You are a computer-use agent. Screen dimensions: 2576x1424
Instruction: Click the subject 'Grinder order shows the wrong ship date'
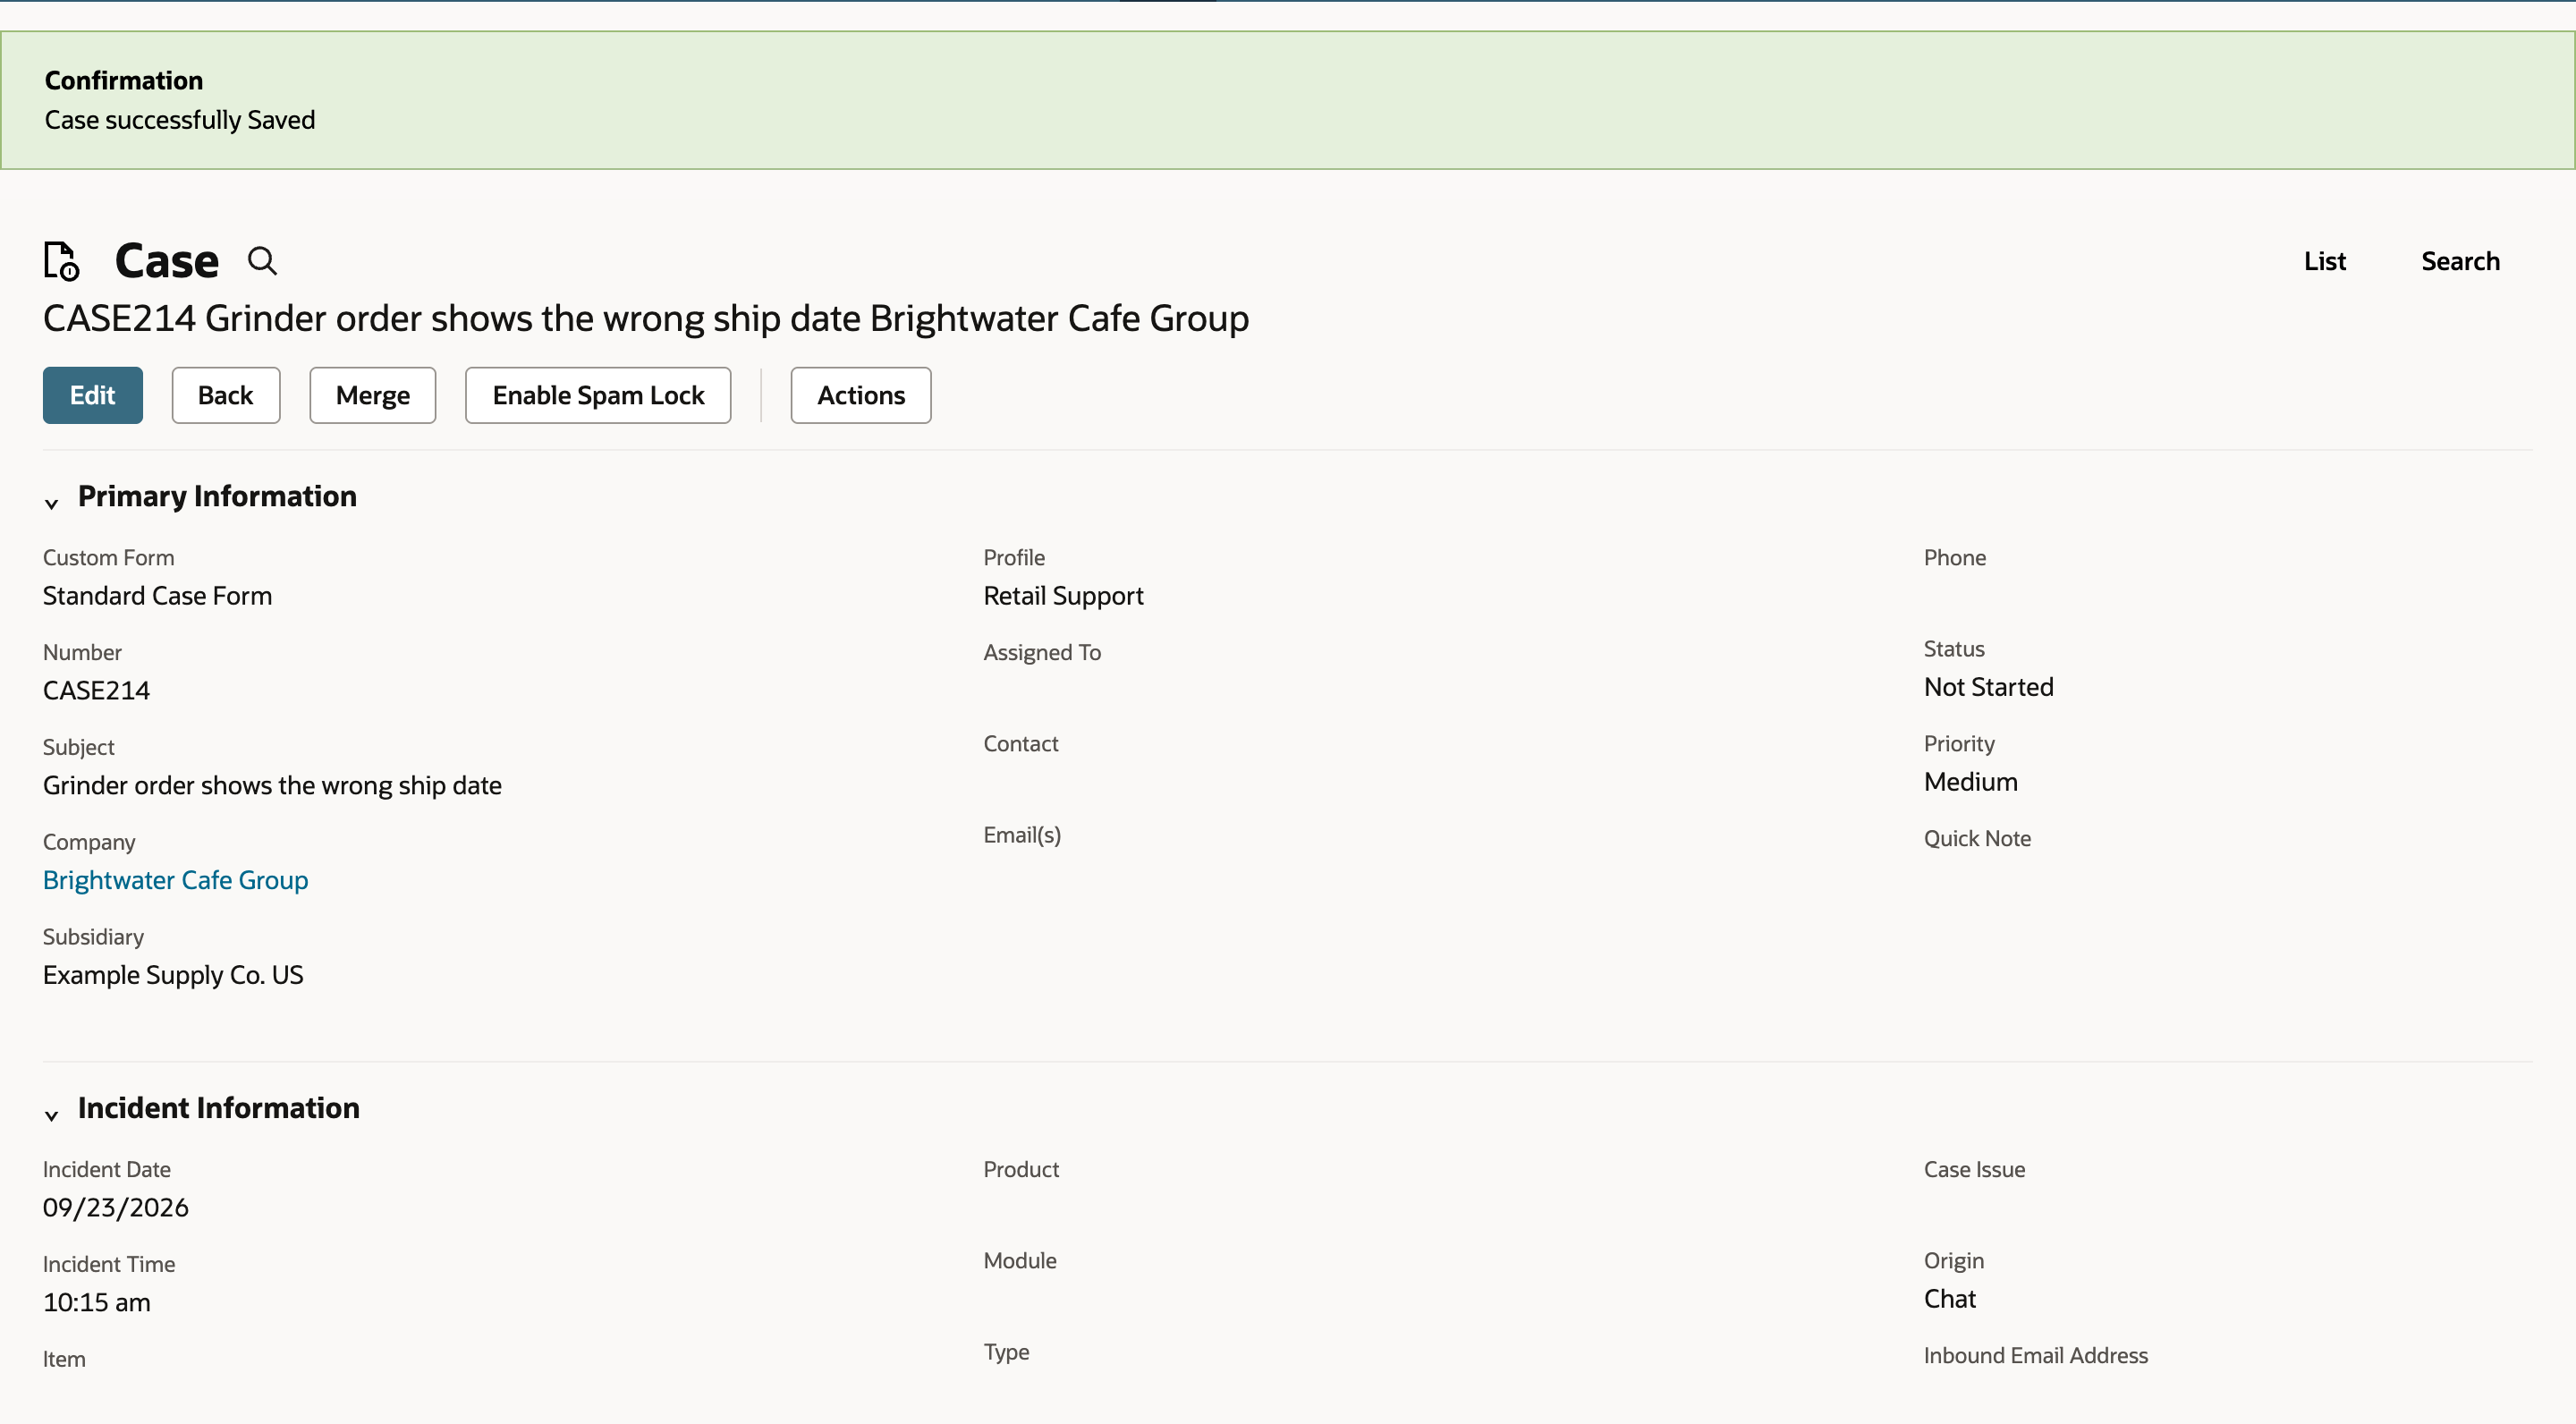tap(272, 785)
